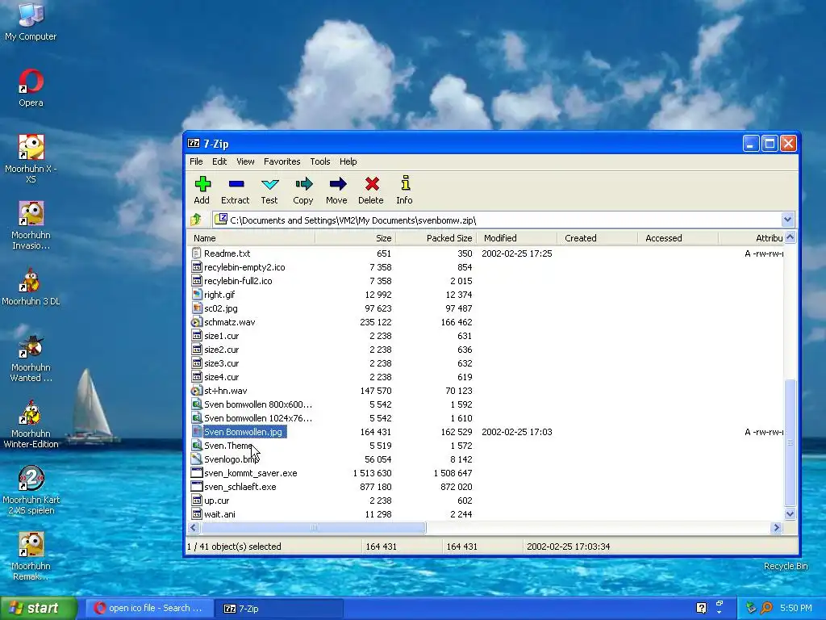Click the Windows start button
The height and width of the screenshot is (620, 826).
(x=38, y=608)
